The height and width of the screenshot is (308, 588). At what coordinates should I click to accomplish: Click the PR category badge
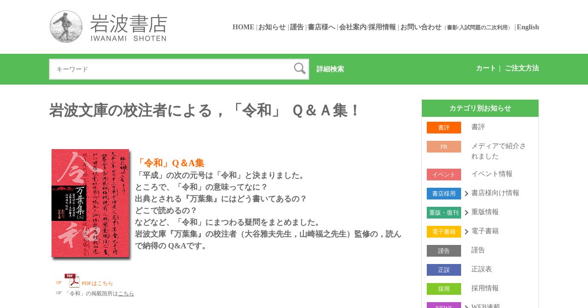[x=444, y=147]
